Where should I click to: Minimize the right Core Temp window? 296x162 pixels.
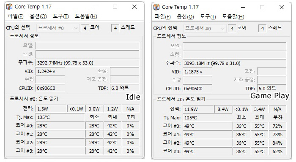pos(243,7)
